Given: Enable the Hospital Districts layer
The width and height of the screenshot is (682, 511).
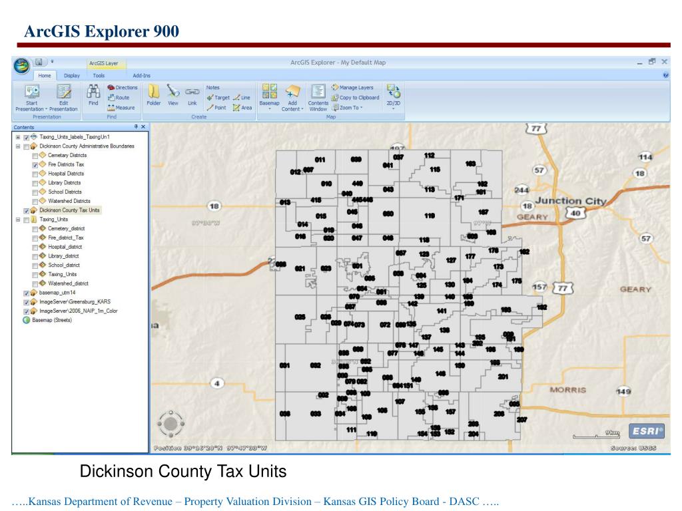Looking at the screenshot, I should (x=35, y=174).
